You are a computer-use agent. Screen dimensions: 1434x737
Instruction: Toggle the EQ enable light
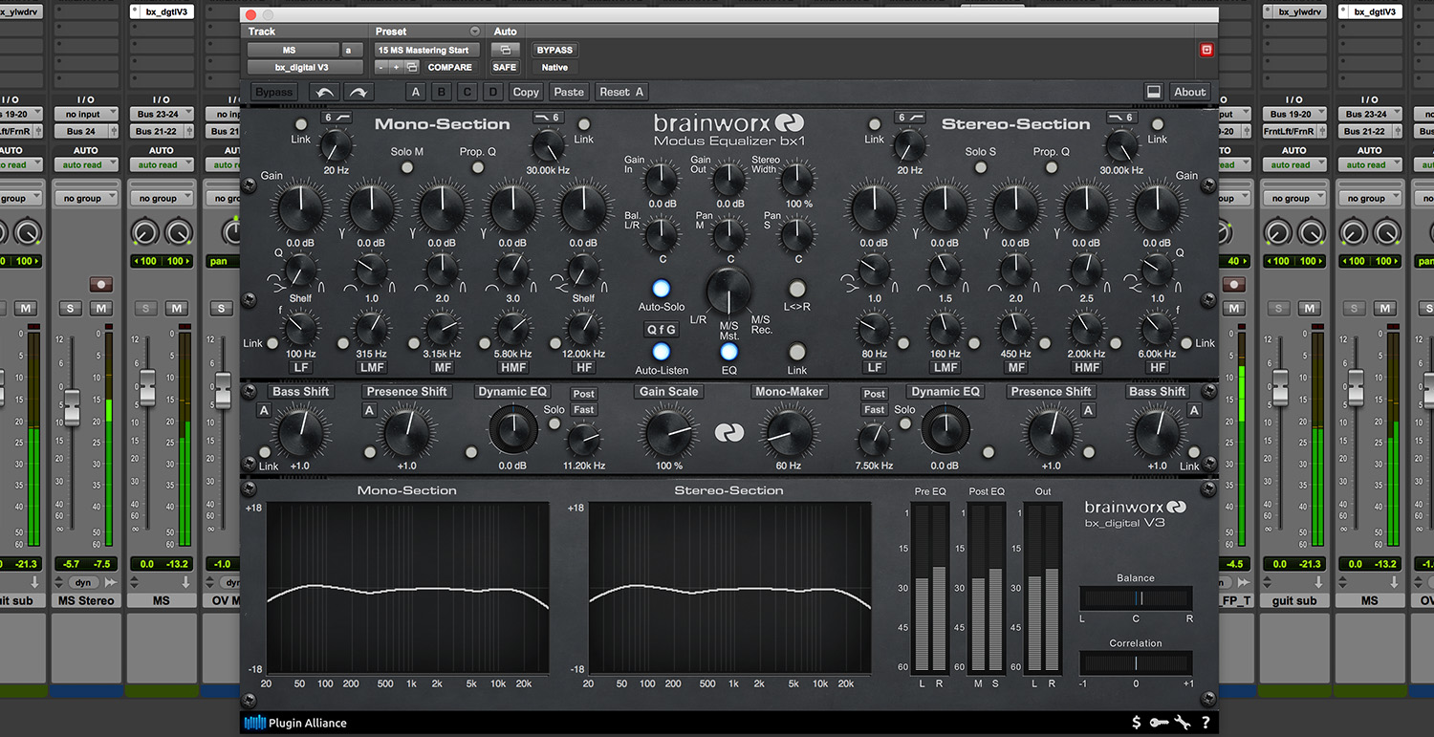729,352
